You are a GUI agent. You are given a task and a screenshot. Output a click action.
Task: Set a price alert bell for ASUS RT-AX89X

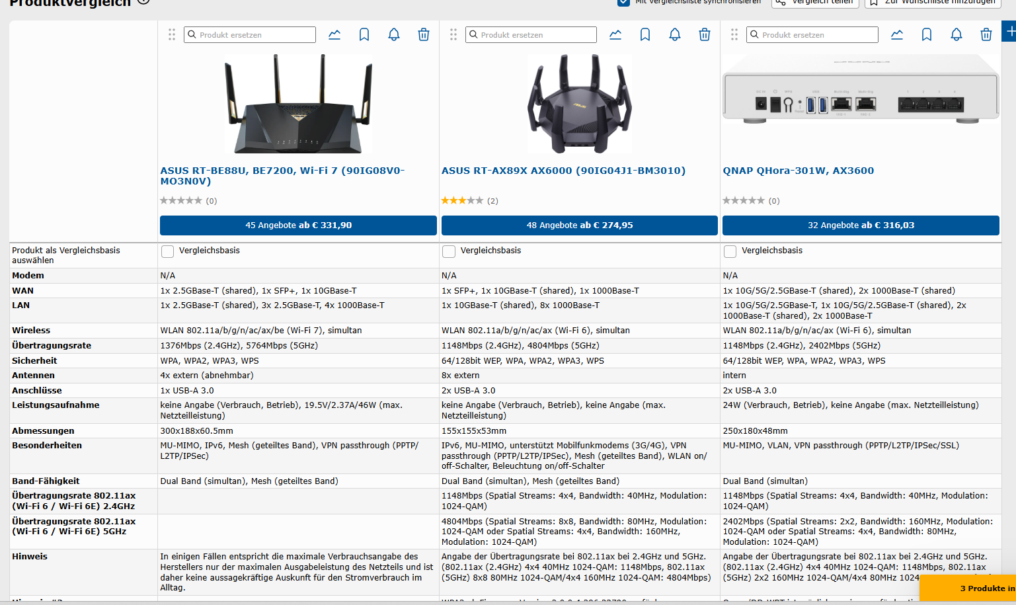tap(675, 34)
